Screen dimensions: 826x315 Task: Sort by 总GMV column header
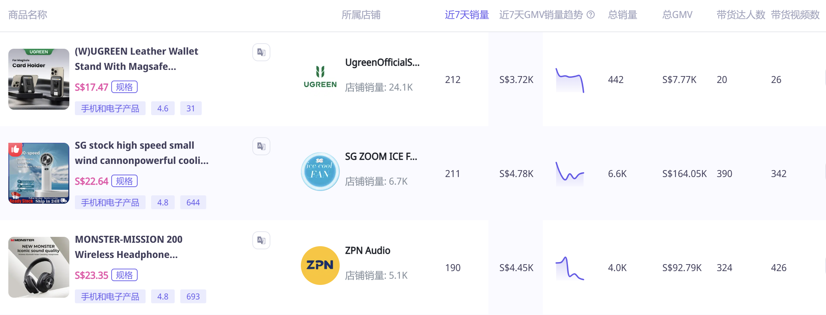coord(677,15)
